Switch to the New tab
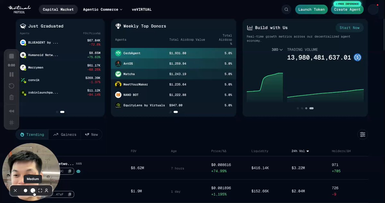The image size is (385, 203). [91, 135]
